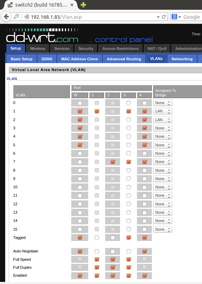Uncheck VLAN 3 port W checkbox
Viewport: 202px width, 284px height.
pyautogui.click(x=80, y=128)
